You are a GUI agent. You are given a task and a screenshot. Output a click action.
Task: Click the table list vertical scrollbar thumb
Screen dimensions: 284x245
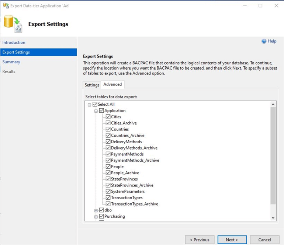[273, 155]
